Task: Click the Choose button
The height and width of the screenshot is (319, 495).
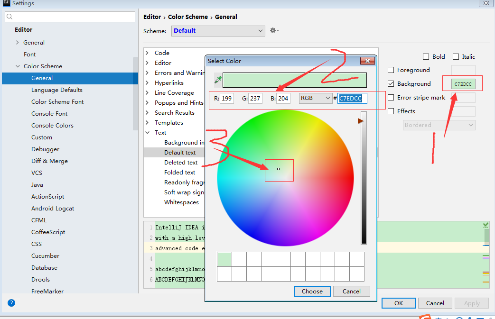Action: click(312, 291)
